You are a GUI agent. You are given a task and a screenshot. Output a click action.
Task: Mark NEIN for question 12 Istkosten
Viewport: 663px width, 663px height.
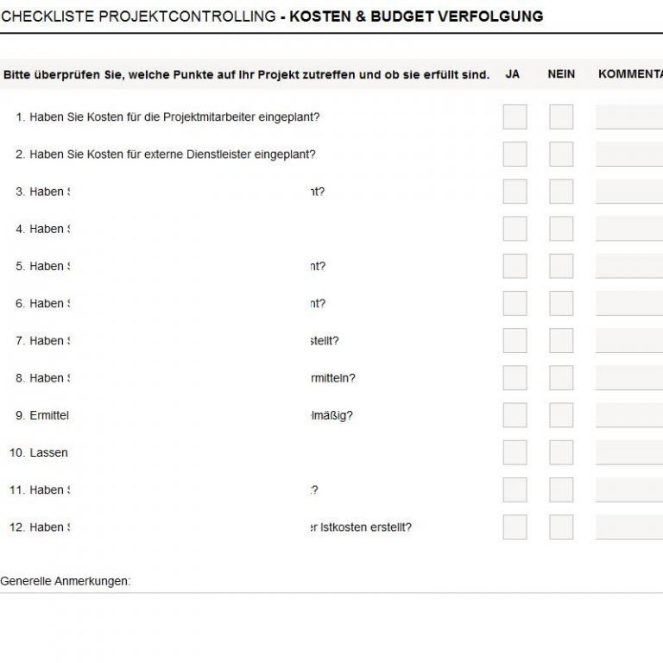(561, 527)
